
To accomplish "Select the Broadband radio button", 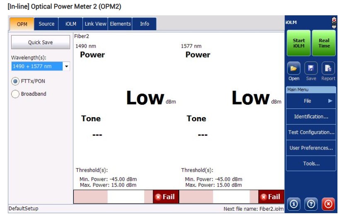I will 15,94.
